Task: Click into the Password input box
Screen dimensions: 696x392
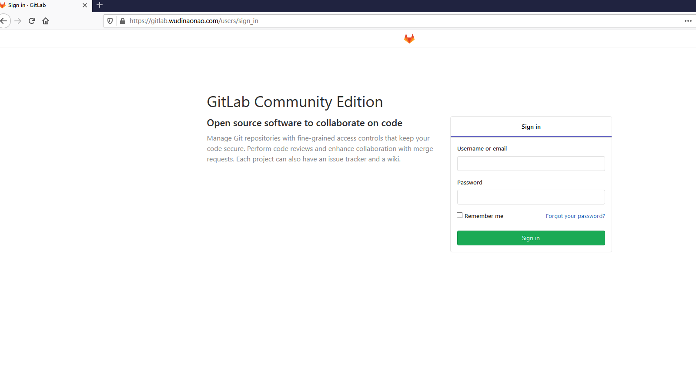Action: point(531,197)
